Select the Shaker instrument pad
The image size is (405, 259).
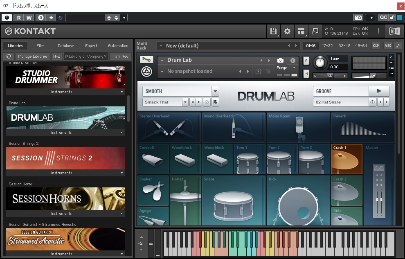[x=153, y=191]
